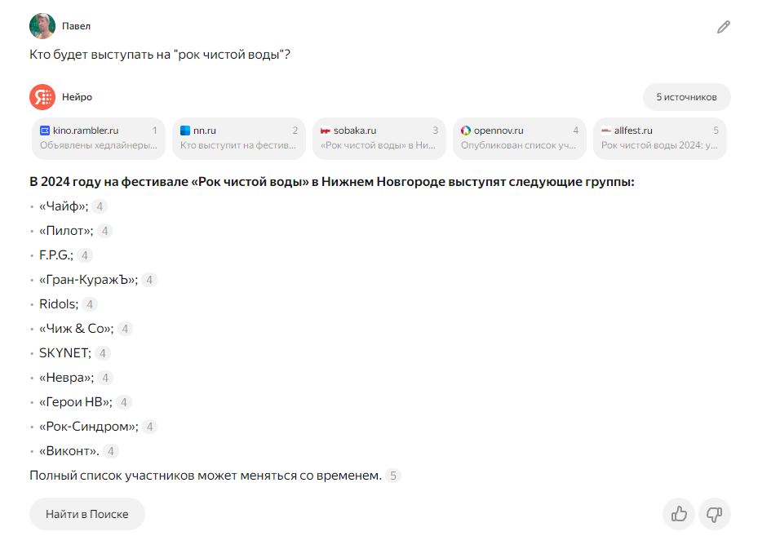Viewport: 780px width, 558px height.
Task: Click citation 4 next to F.P.G.
Action: [x=85, y=255]
